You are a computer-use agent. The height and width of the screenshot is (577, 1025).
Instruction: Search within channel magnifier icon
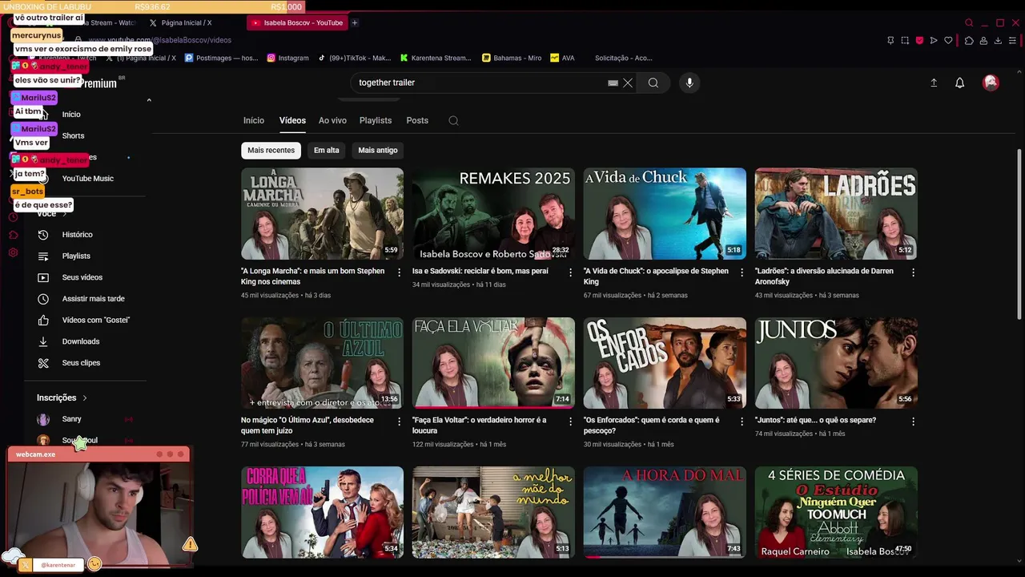click(453, 121)
